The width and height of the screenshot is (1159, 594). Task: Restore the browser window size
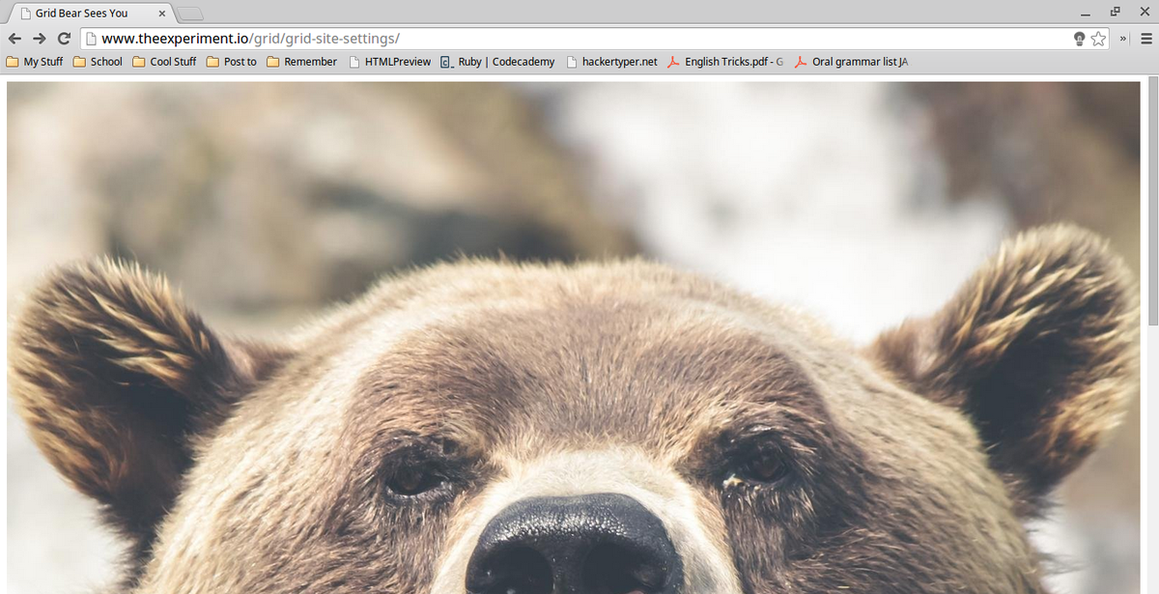click(1116, 13)
